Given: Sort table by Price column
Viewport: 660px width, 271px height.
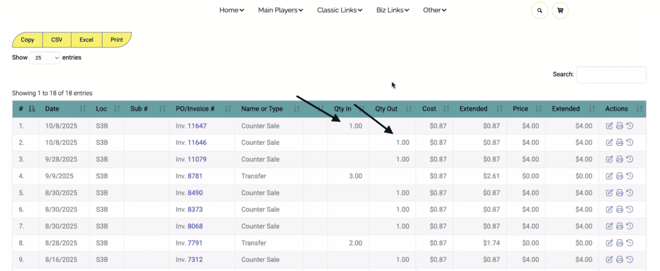Looking at the screenshot, I should pyautogui.click(x=521, y=109).
